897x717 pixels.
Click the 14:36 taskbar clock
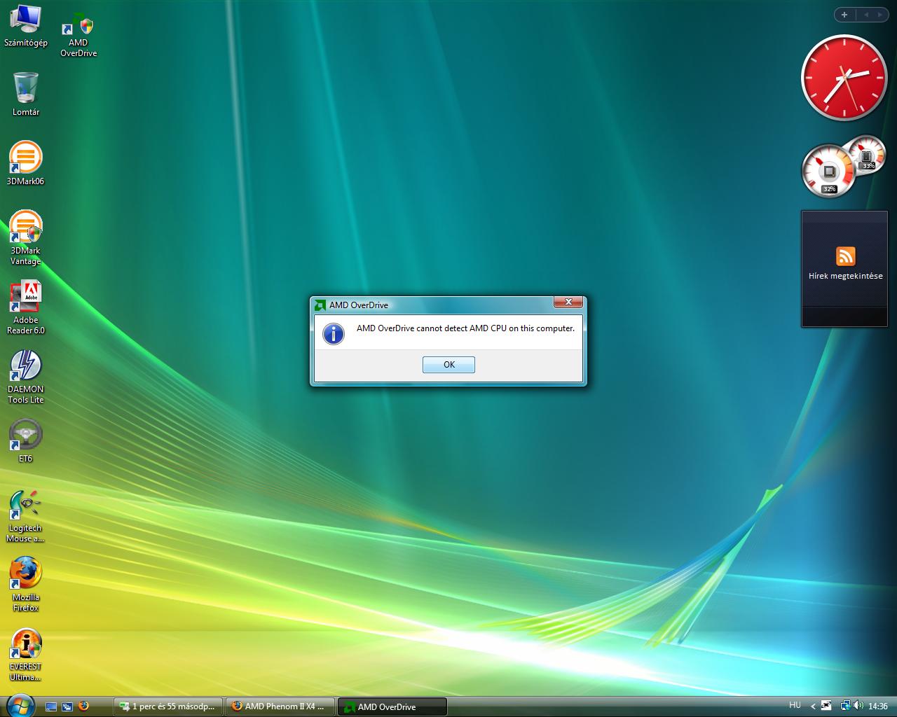pyautogui.click(x=878, y=706)
